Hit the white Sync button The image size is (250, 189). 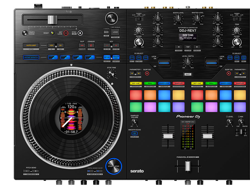pyautogui.click(x=80, y=33)
